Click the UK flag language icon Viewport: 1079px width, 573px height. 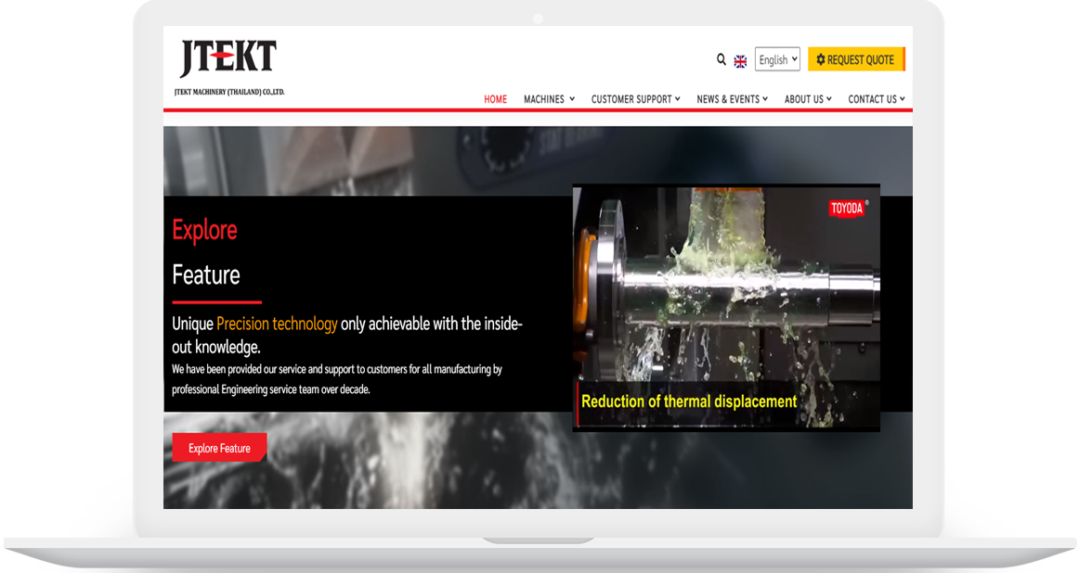click(x=740, y=61)
